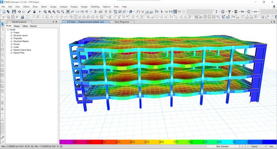Click the pencil edit icon in toolbar
277x149 pixels.
(x=29, y=12)
